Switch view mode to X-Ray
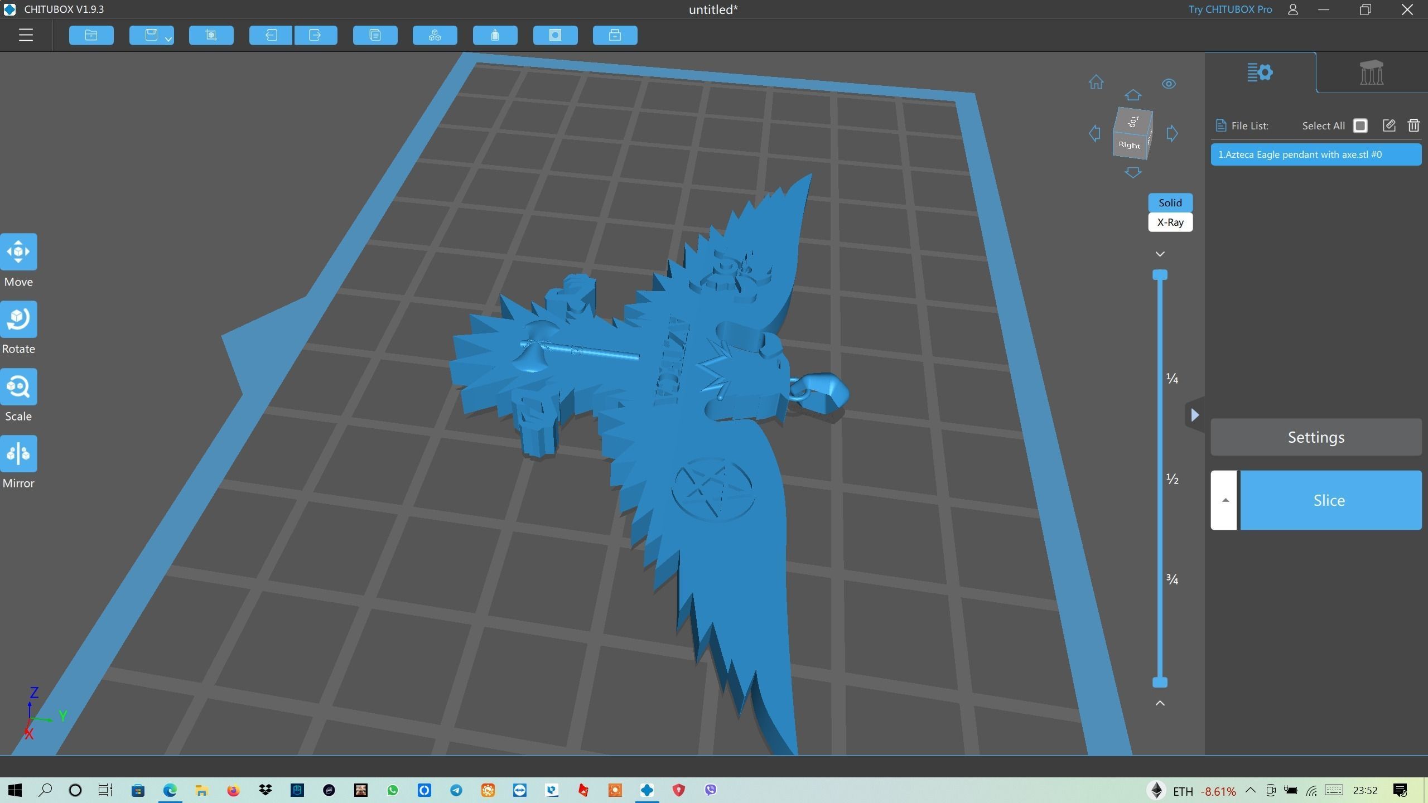This screenshot has height=803, width=1428. click(1170, 222)
